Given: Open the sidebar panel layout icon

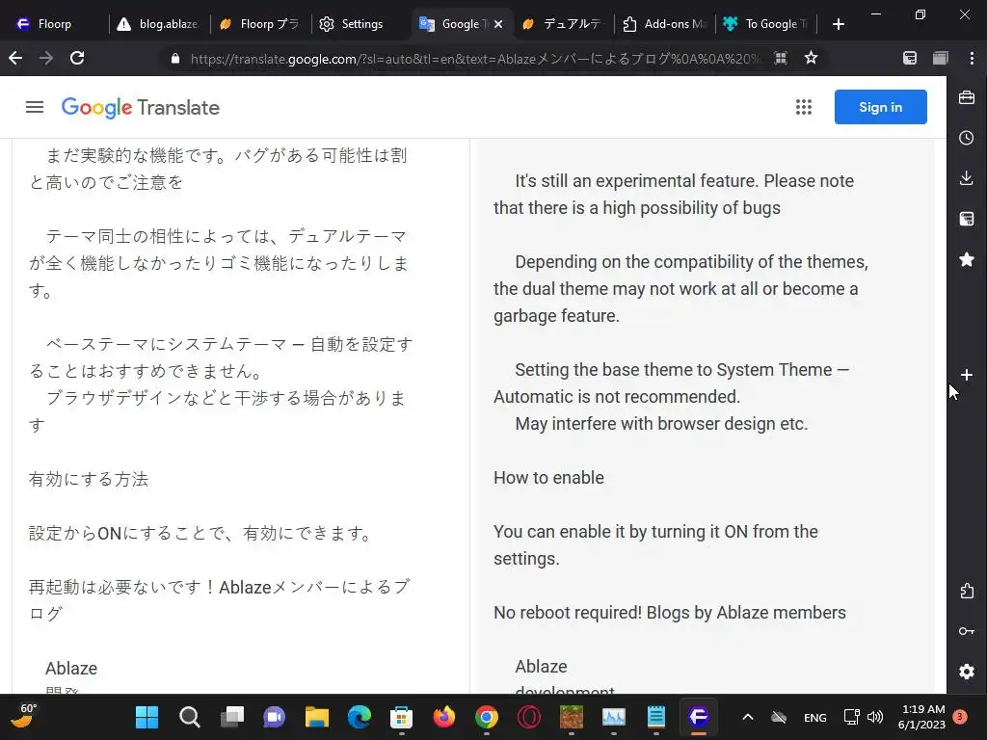Looking at the screenshot, I should pos(966,219).
